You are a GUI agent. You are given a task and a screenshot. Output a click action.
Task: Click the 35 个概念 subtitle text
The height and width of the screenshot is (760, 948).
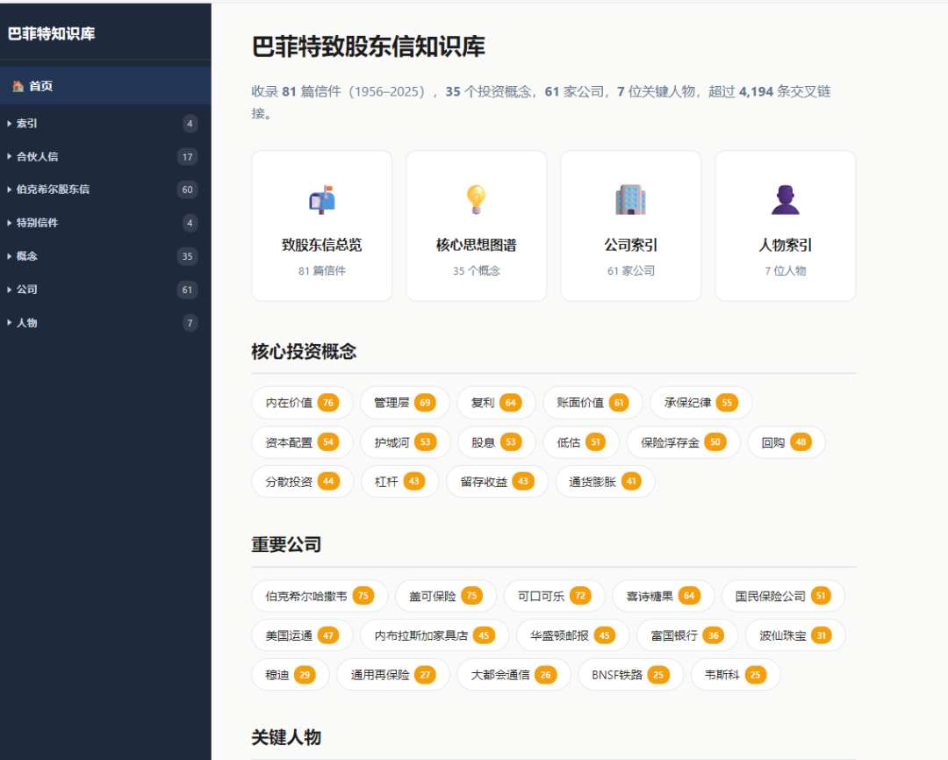tap(477, 271)
